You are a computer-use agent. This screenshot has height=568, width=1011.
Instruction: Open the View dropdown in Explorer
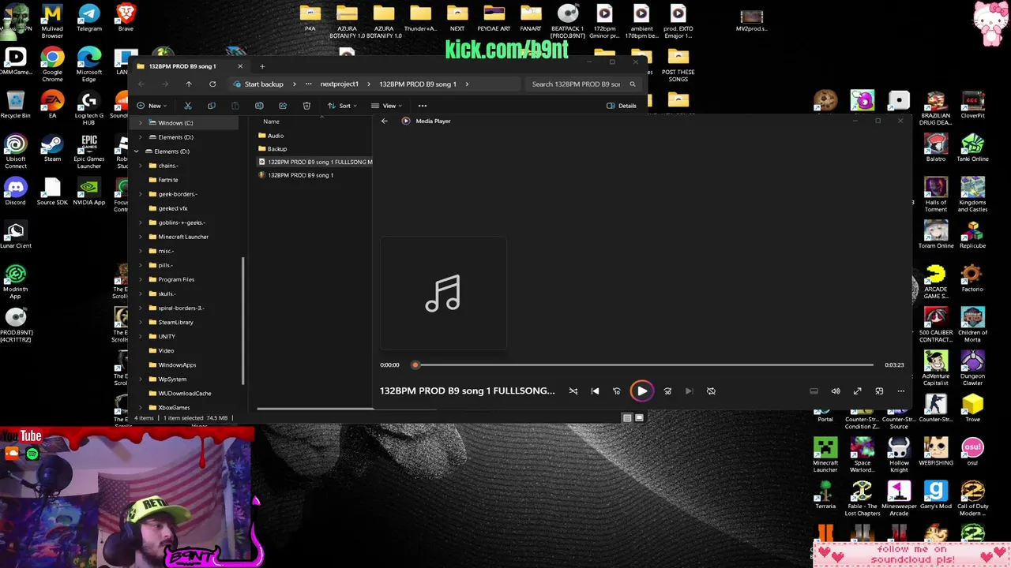(387, 106)
